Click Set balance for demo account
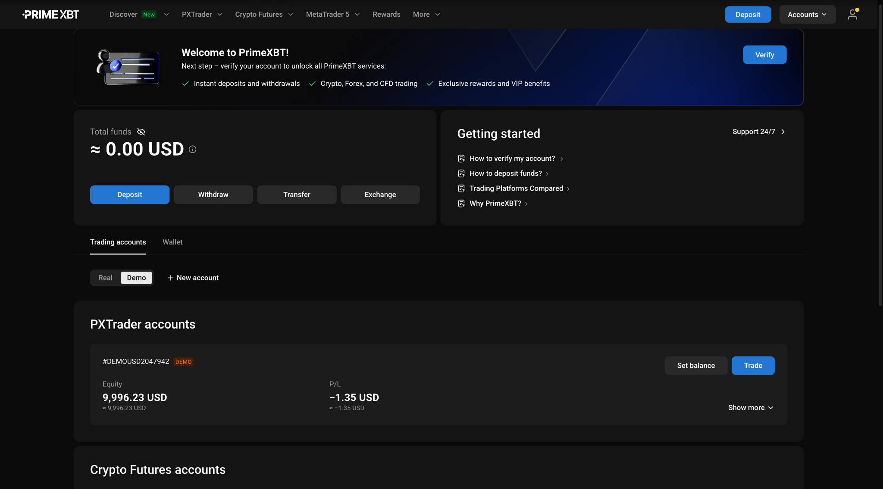 point(696,366)
